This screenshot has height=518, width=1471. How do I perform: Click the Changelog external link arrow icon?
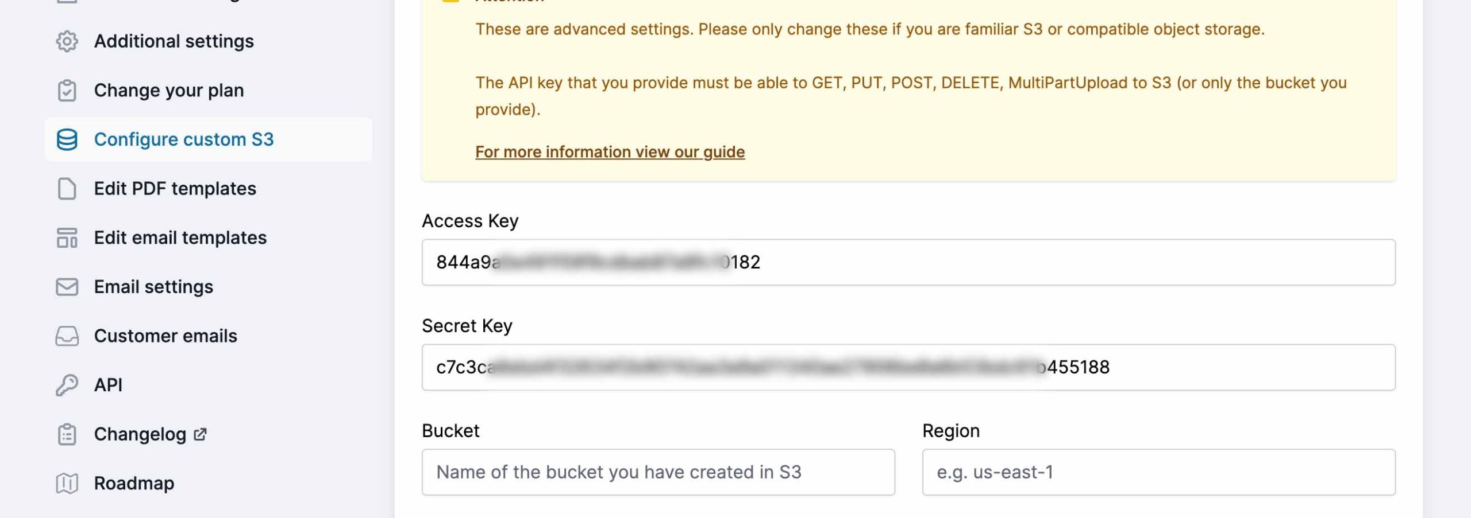pos(200,434)
